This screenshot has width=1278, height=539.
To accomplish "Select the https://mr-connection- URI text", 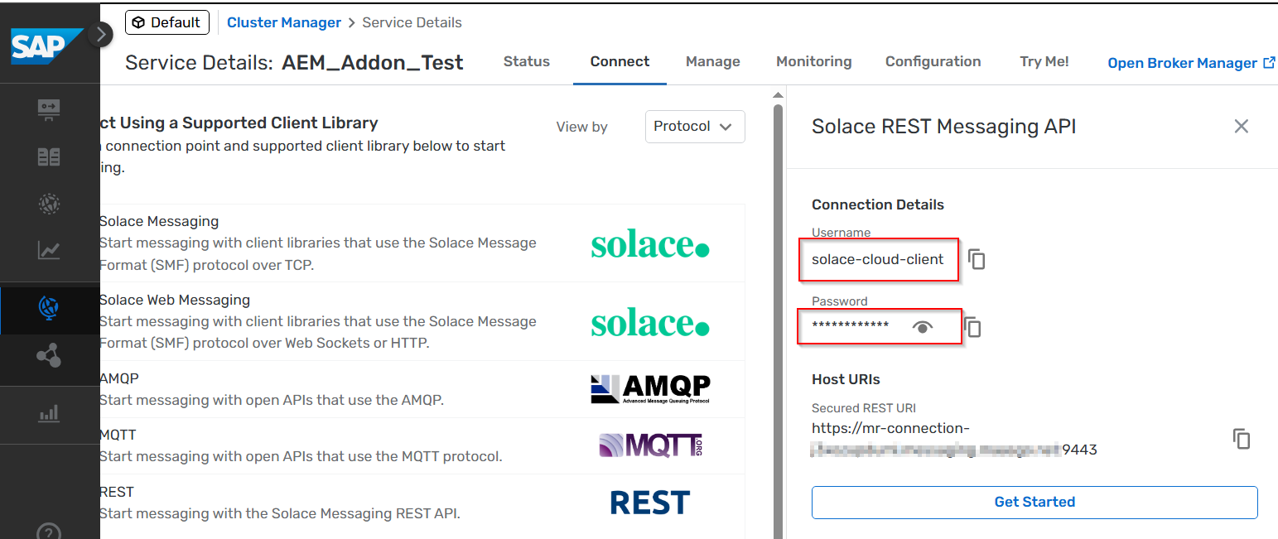I will [890, 428].
